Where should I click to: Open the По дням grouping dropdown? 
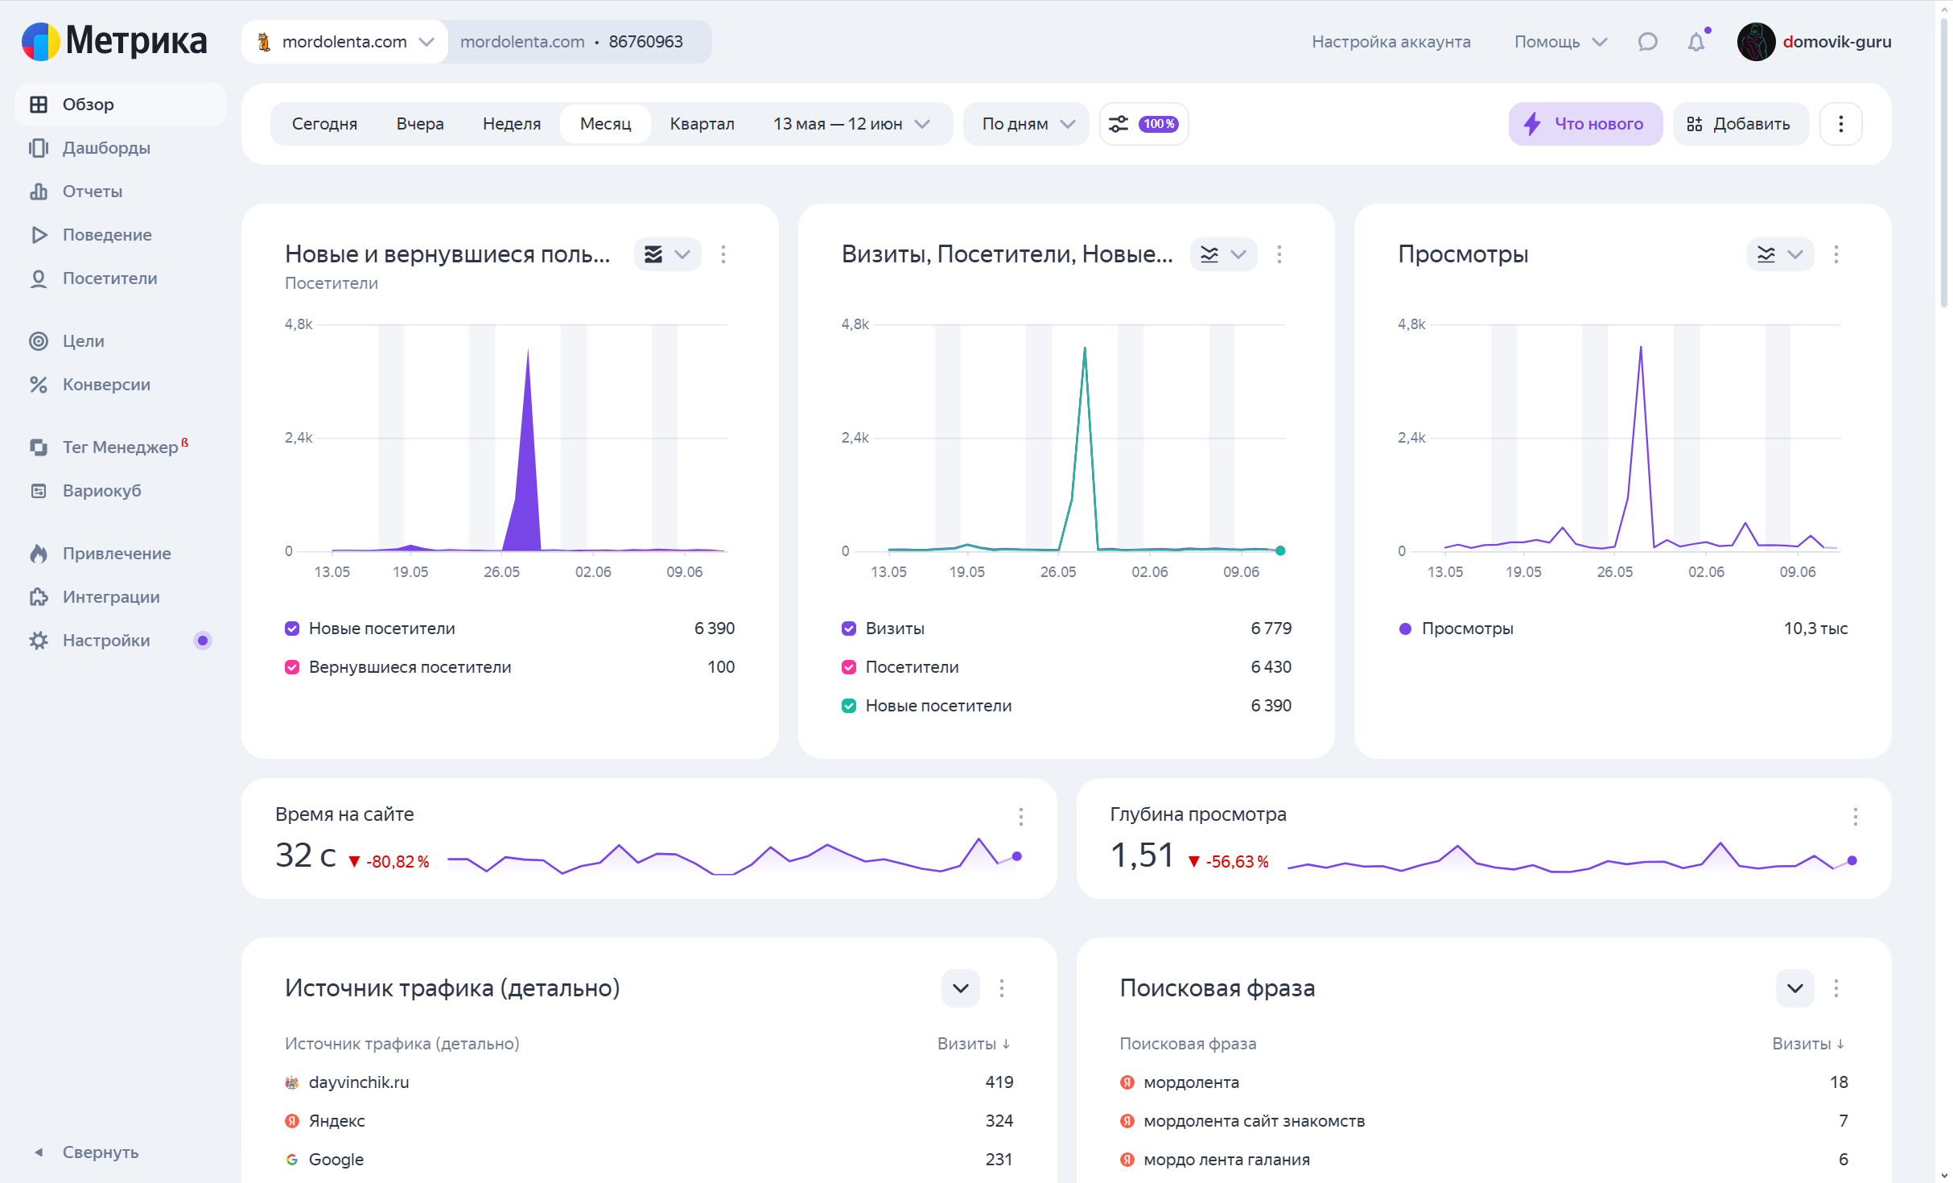point(1027,124)
